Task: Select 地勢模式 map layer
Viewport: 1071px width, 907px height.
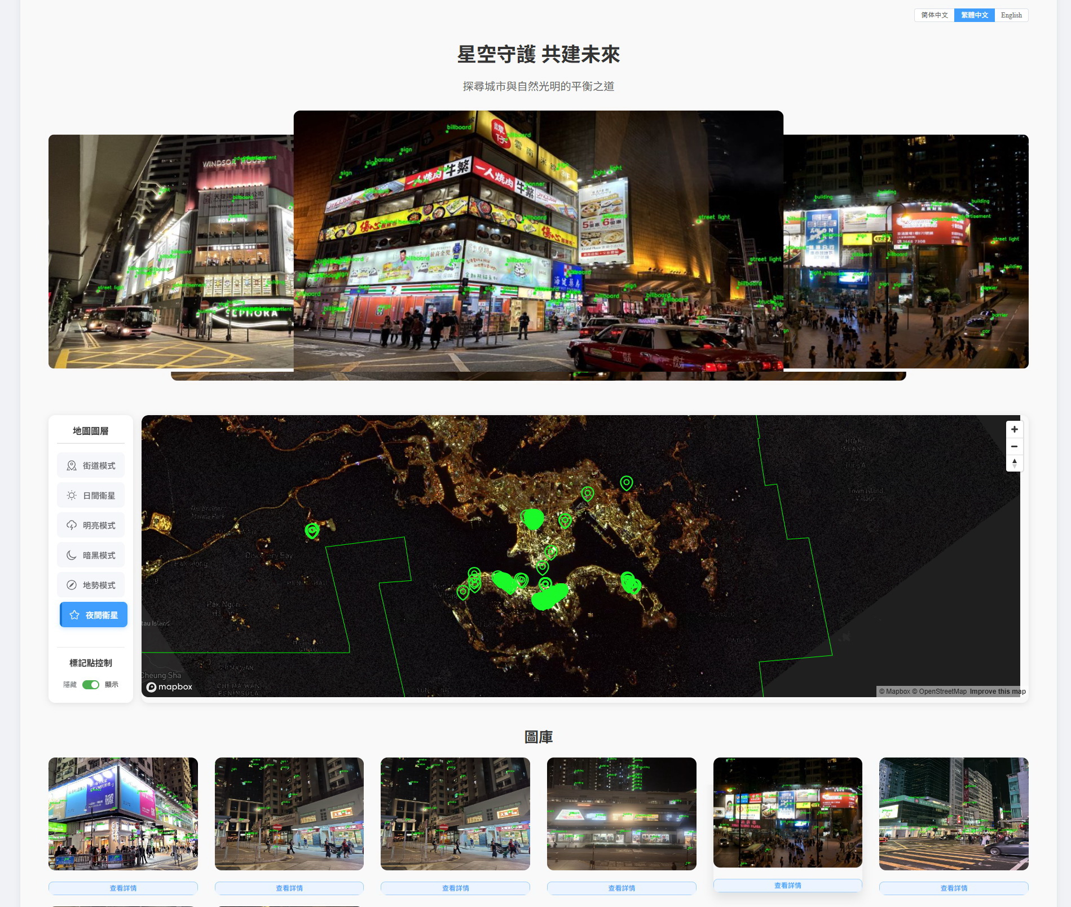Action: [x=91, y=585]
